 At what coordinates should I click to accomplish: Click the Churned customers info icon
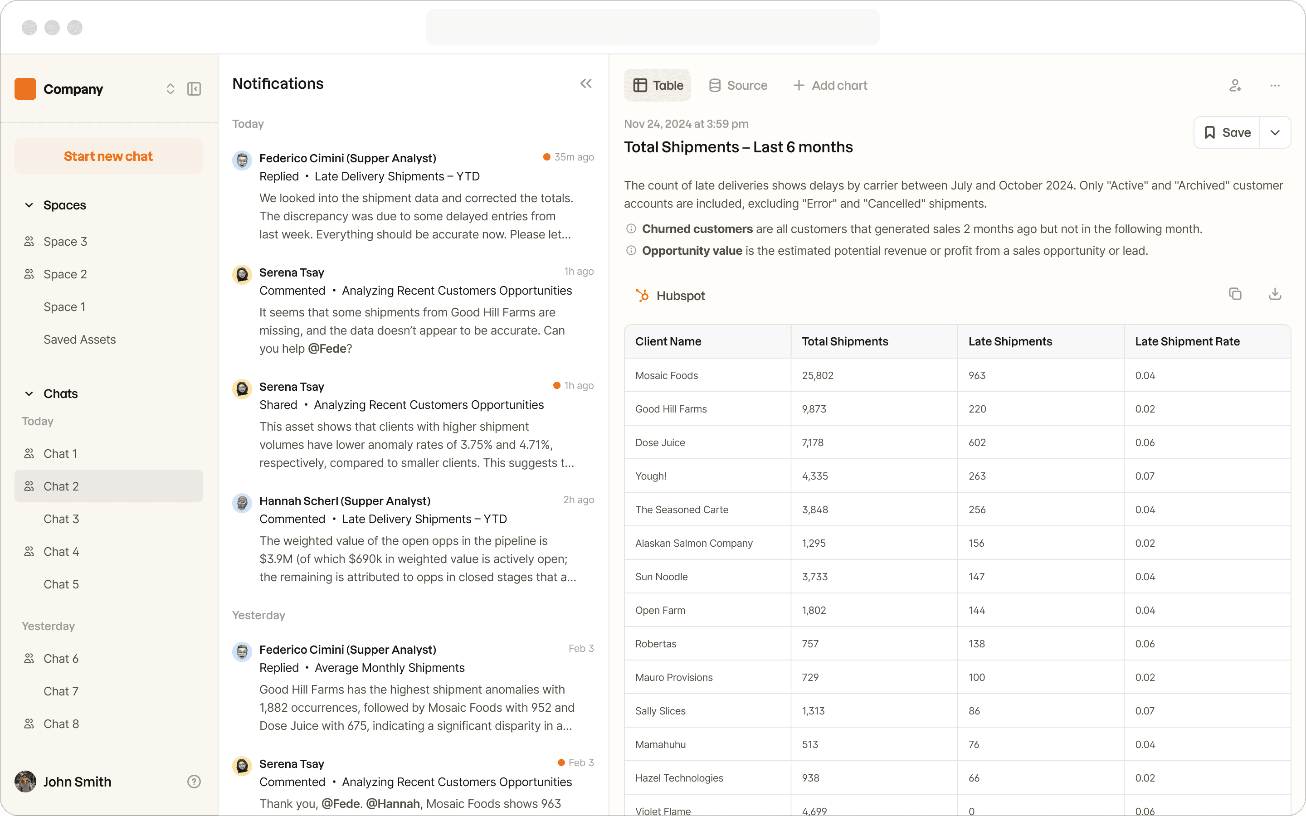click(x=631, y=229)
